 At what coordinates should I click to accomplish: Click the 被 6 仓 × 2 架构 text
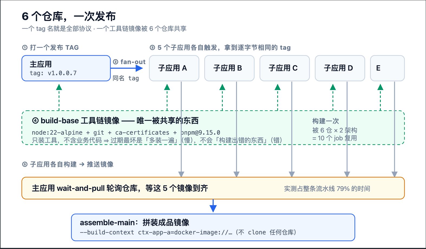coord(335,130)
